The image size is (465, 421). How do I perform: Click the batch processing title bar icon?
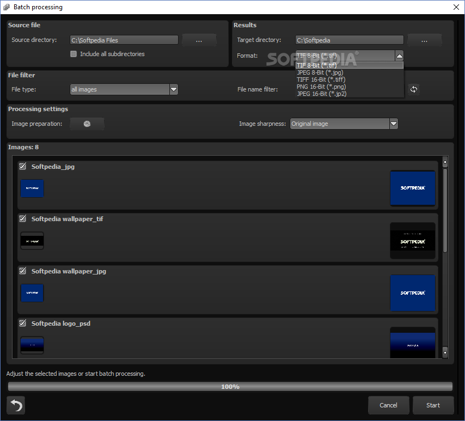tap(6, 7)
